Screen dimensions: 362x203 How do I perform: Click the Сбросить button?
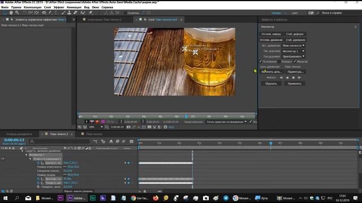pyautogui.click(x=271, y=83)
